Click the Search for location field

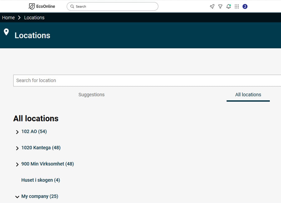(147, 81)
